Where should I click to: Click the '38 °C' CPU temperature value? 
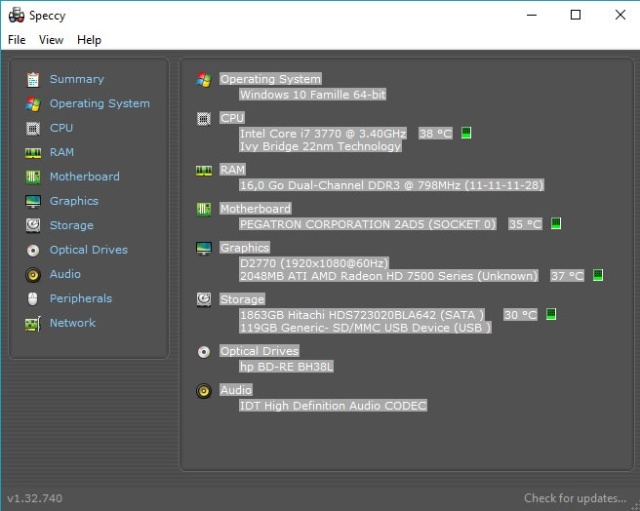[435, 134]
